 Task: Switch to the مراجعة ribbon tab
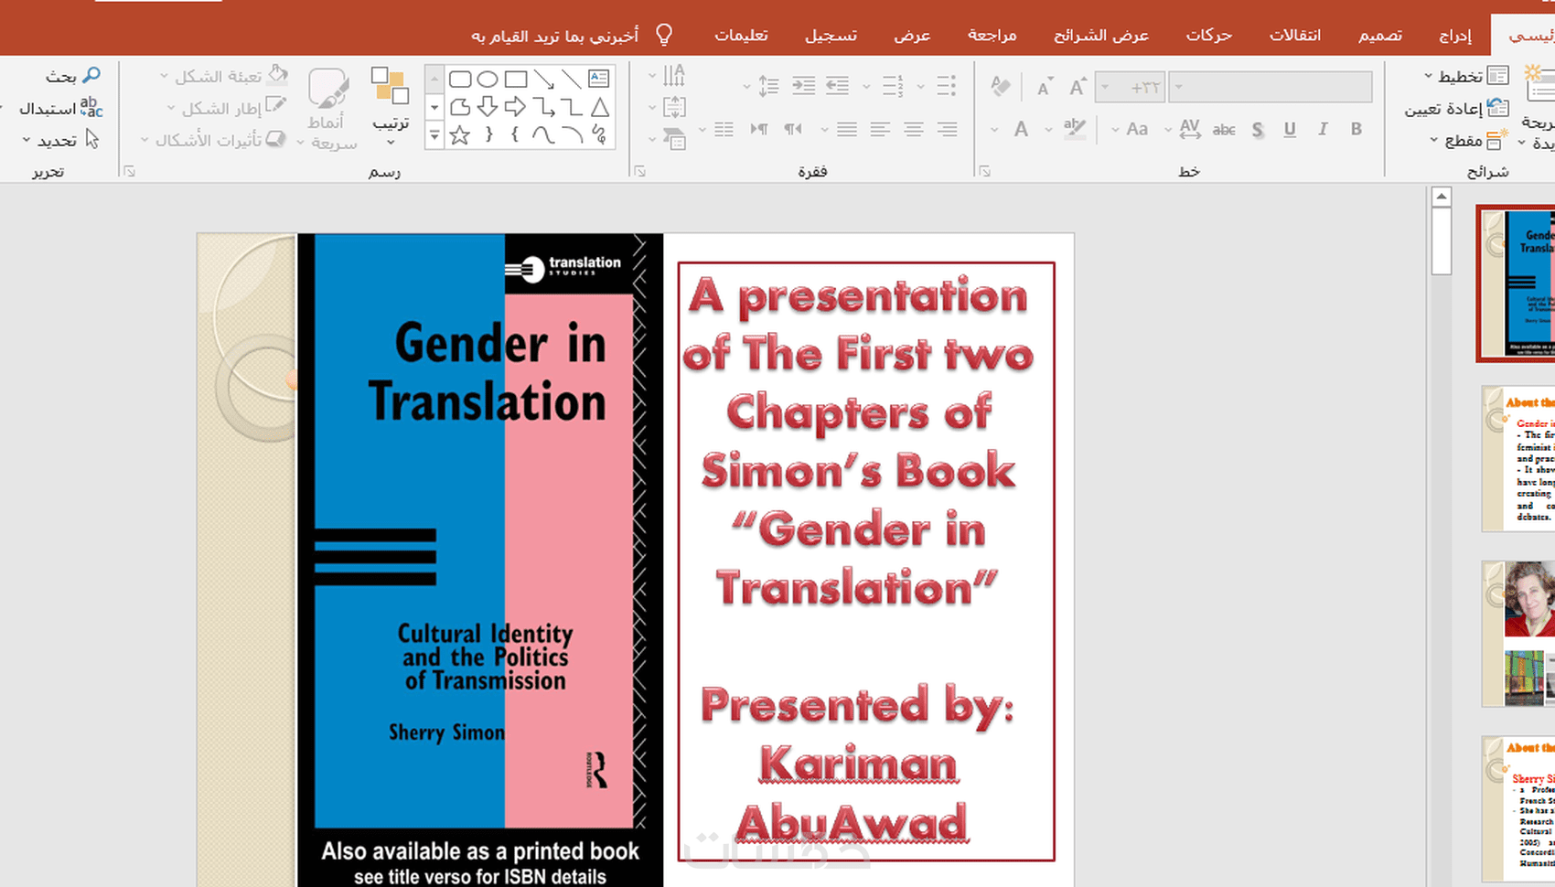[992, 35]
